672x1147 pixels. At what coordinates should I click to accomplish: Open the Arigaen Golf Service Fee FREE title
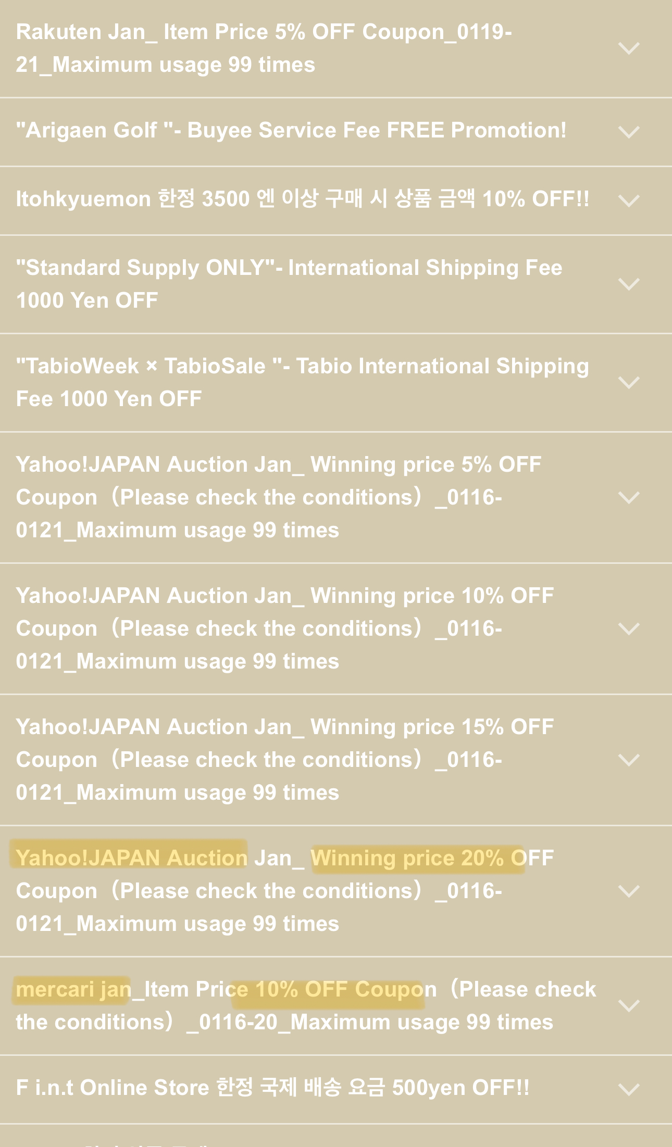coord(291,130)
